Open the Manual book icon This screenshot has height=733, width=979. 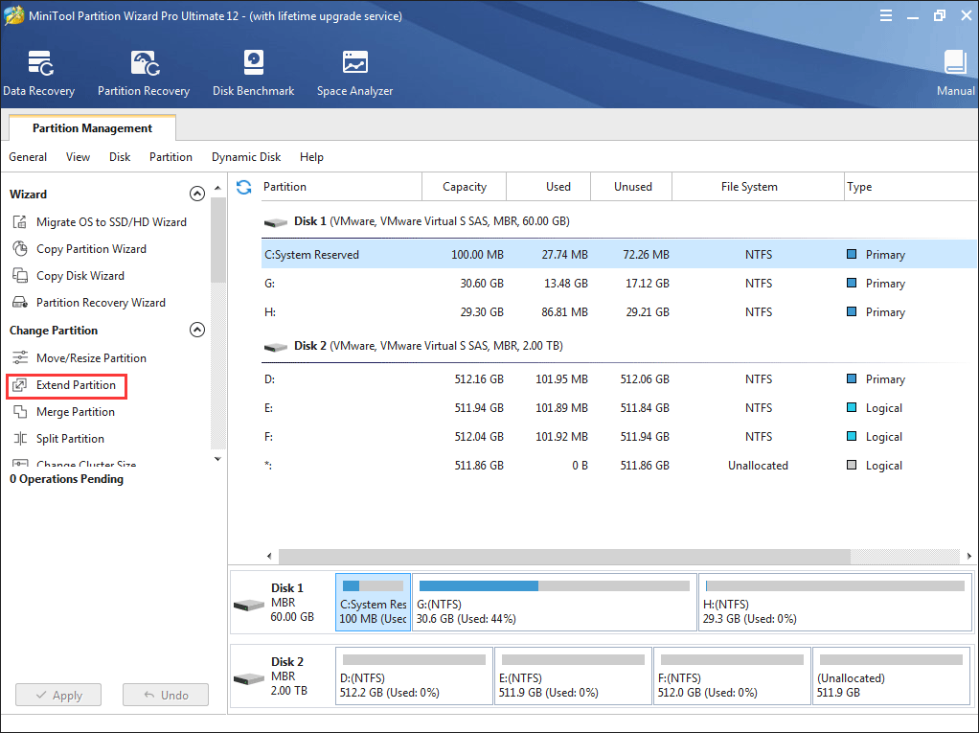955,62
